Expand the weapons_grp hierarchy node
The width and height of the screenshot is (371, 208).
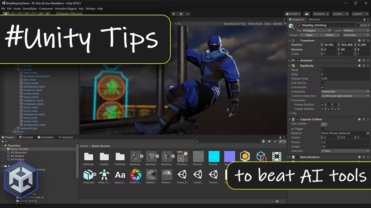[x=15, y=128]
